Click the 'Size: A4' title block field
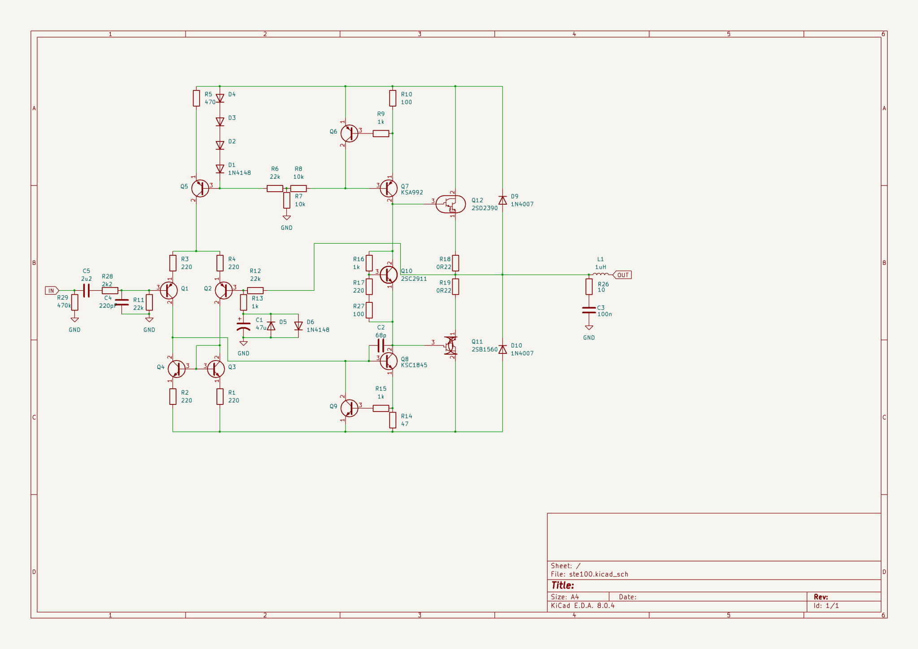918x649 pixels. 565,597
